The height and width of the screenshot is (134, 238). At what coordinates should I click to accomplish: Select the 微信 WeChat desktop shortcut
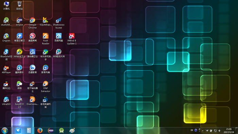[x=19, y=85]
